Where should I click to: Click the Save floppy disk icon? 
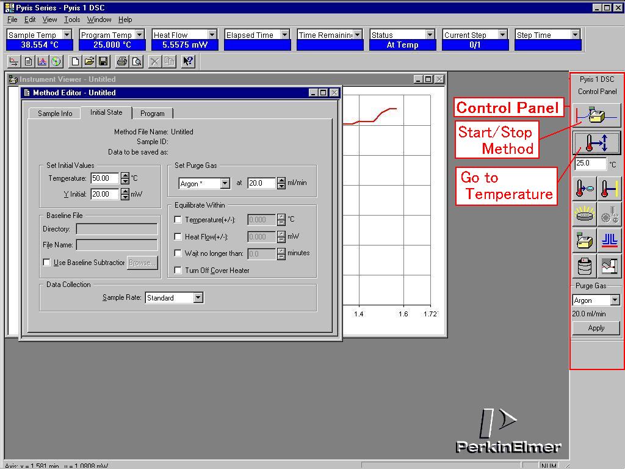[x=103, y=62]
